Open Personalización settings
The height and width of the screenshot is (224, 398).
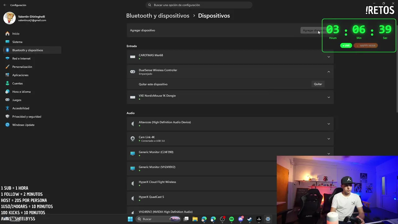[32, 67]
